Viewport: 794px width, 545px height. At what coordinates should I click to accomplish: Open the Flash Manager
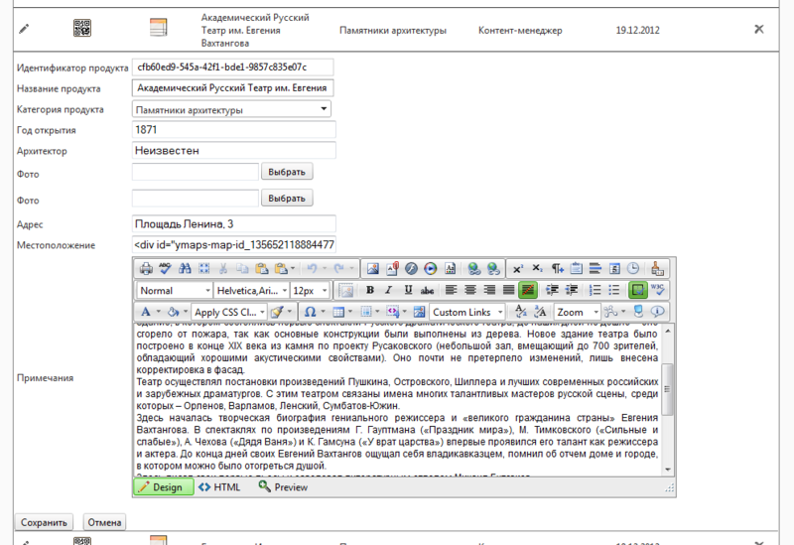[x=411, y=268]
